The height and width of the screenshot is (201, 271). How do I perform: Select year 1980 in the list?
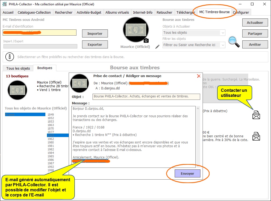[x=51, y=142]
